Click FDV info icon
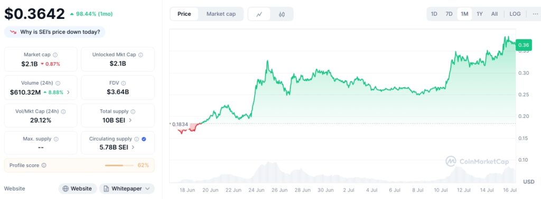The image size is (541, 199). (124, 83)
